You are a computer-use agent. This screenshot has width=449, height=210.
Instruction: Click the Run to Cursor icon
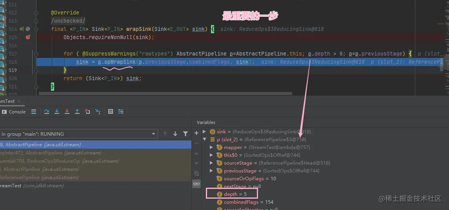click(x=98, y=112)
